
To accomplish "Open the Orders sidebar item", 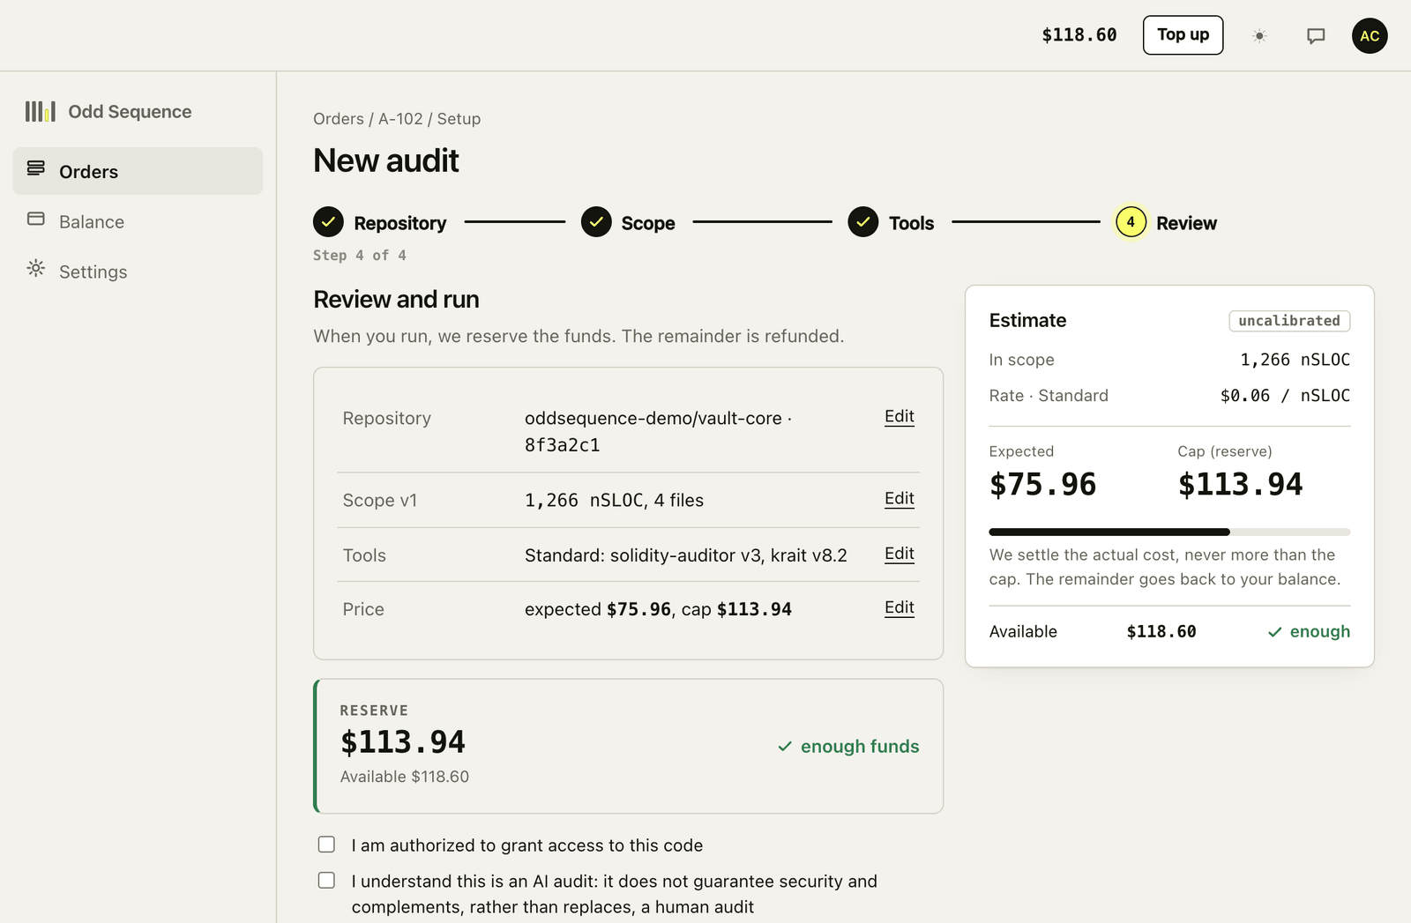I will 138,171.
